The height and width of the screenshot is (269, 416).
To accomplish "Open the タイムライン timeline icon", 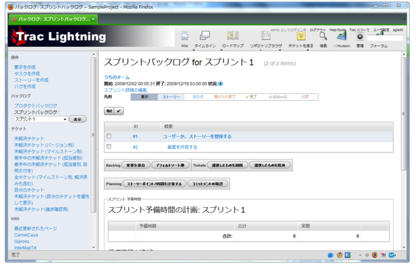I will click(x=205, y=36).
